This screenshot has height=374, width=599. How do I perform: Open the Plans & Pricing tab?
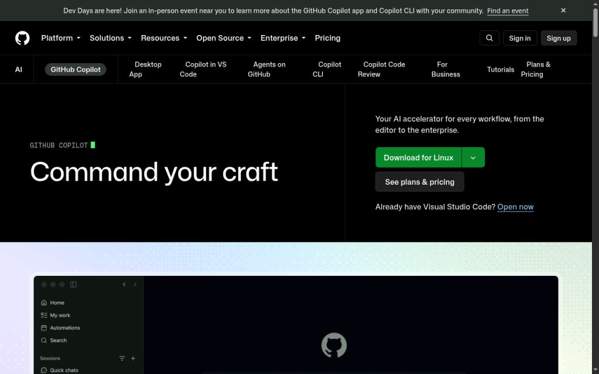click(536, 70)
